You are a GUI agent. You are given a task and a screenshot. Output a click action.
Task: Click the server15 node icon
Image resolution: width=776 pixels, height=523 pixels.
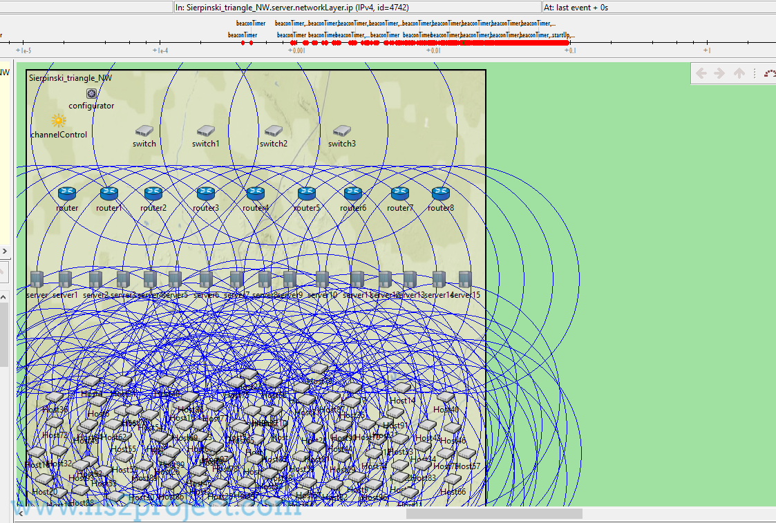click(x=465, y=280)
